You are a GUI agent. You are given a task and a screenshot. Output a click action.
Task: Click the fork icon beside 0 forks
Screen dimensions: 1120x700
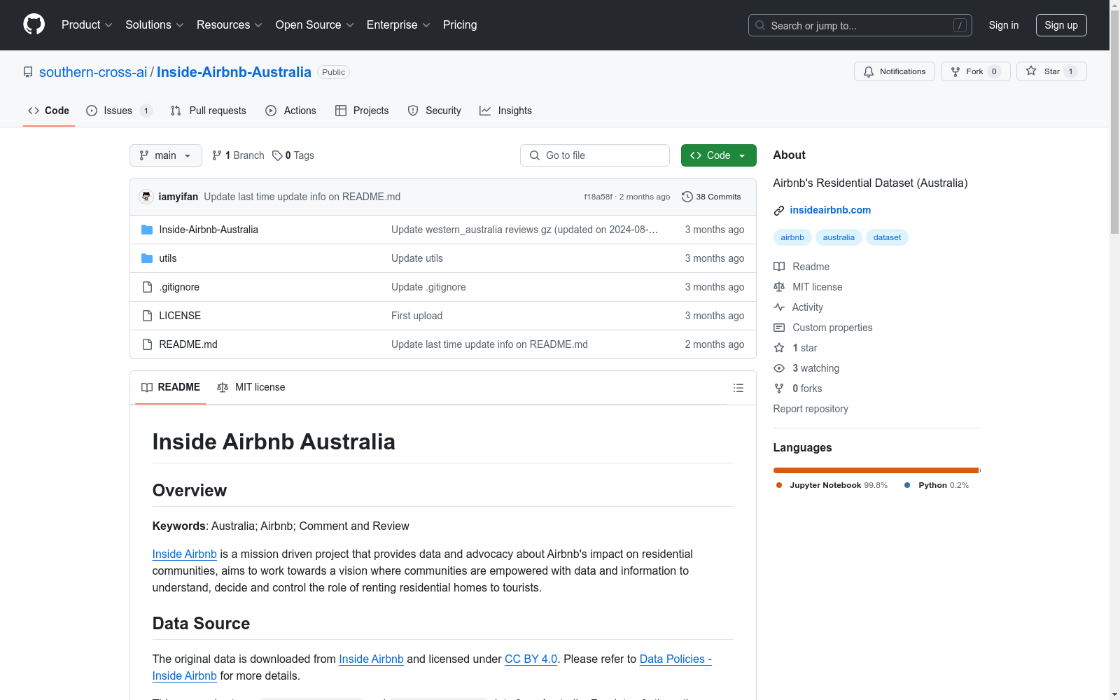[779, 388]
